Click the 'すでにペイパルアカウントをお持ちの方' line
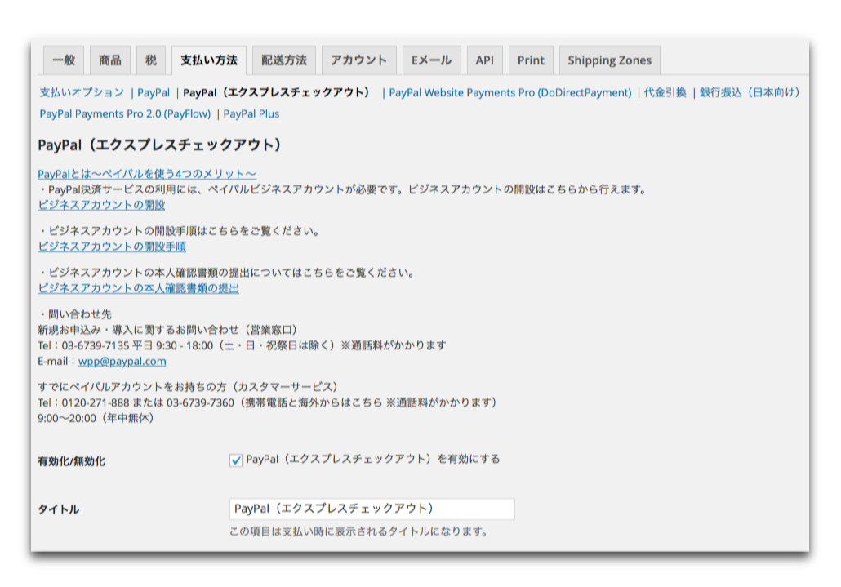The height and width of the screenshot is (587, 841). point(190,386)
